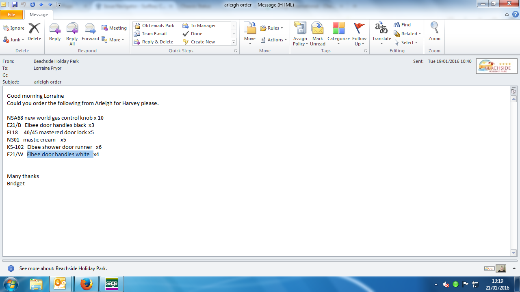Screen dimensions: 520x292
Task: Switch to Outlook on the taskbar
Action: [60, 284]
